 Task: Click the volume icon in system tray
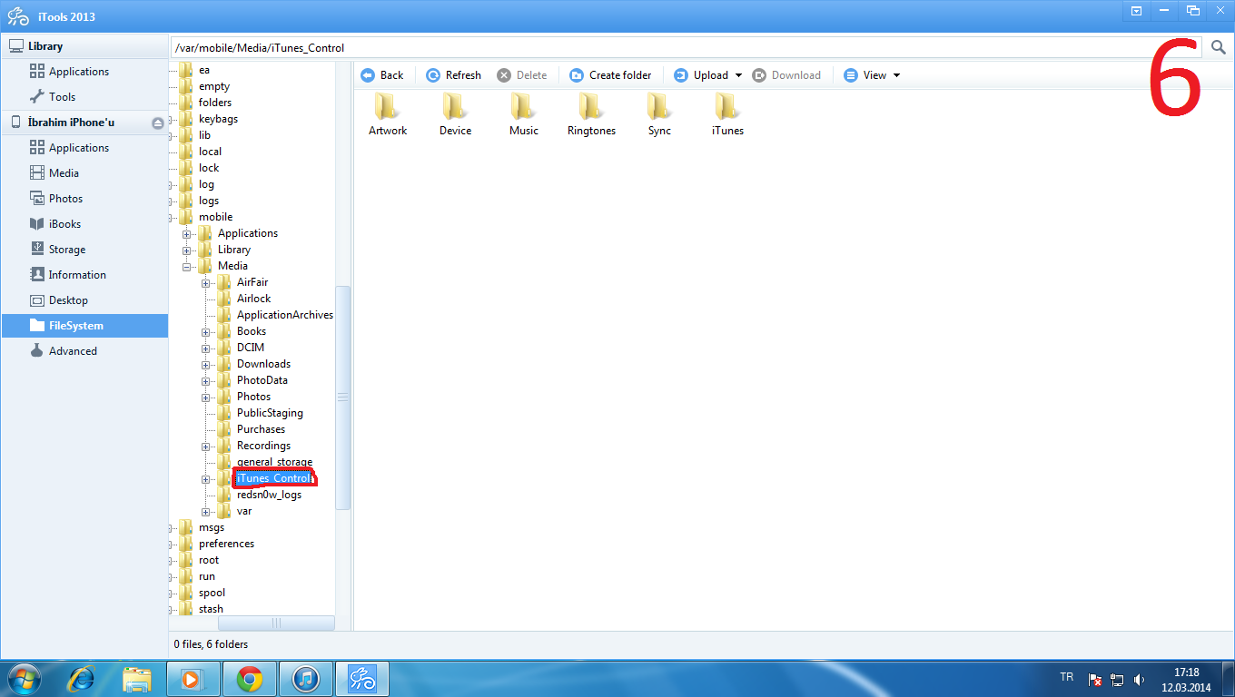click(1140, 679)
